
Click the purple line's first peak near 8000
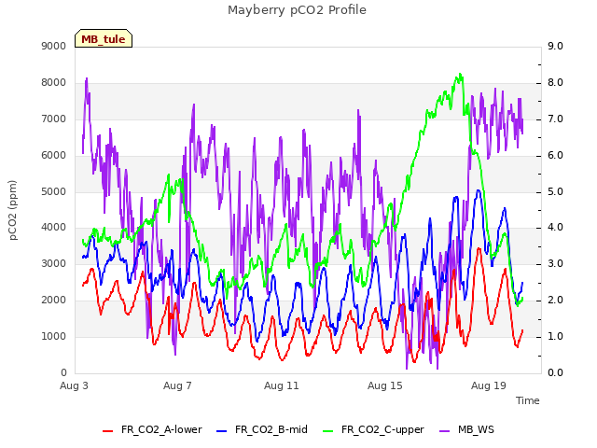[x=87, y=78]
